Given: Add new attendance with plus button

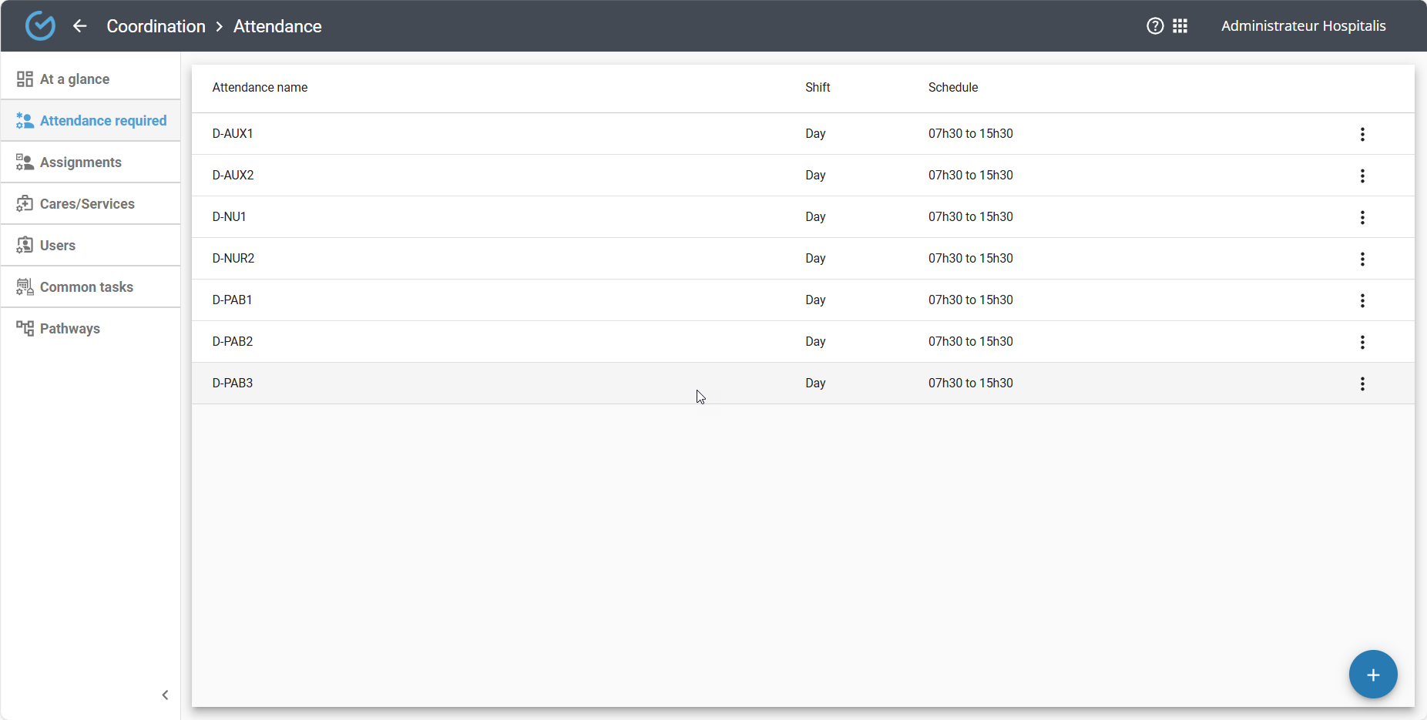Looking at the screenshot, I should tap(1372, 675).
